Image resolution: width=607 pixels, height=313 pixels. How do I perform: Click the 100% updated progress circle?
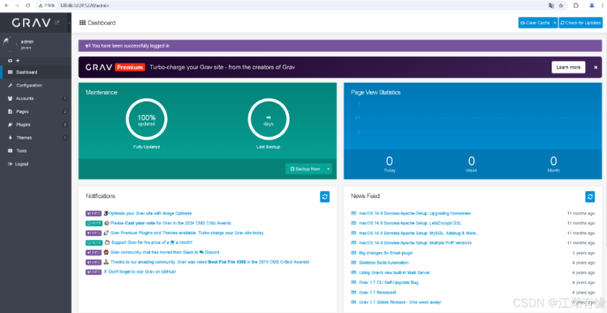point(146,120)
